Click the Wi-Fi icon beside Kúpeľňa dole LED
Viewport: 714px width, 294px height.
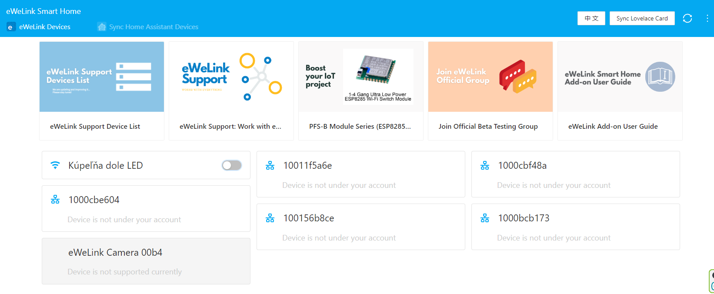55,165
